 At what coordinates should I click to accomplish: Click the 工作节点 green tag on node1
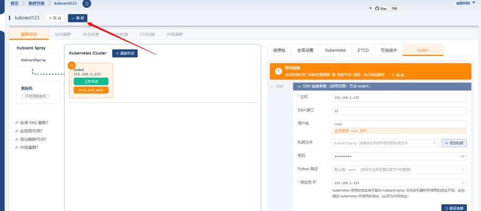point(91,81)
